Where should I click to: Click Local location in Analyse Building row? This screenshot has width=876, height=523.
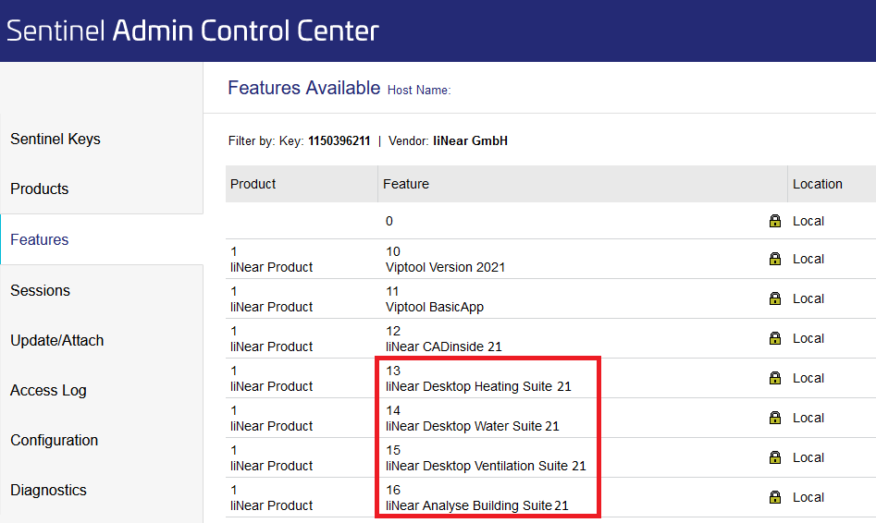coord(808,497)
